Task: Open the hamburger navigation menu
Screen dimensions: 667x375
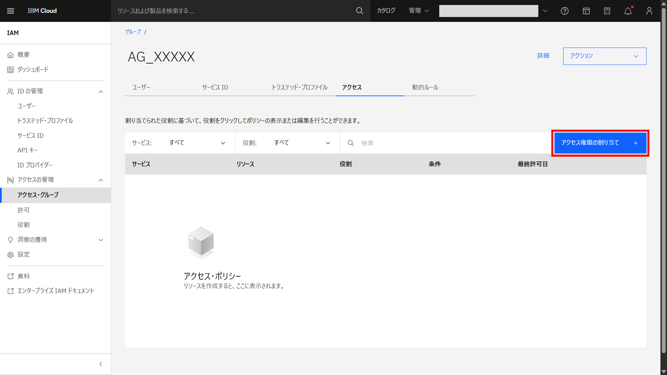Action: coord(11,11)
